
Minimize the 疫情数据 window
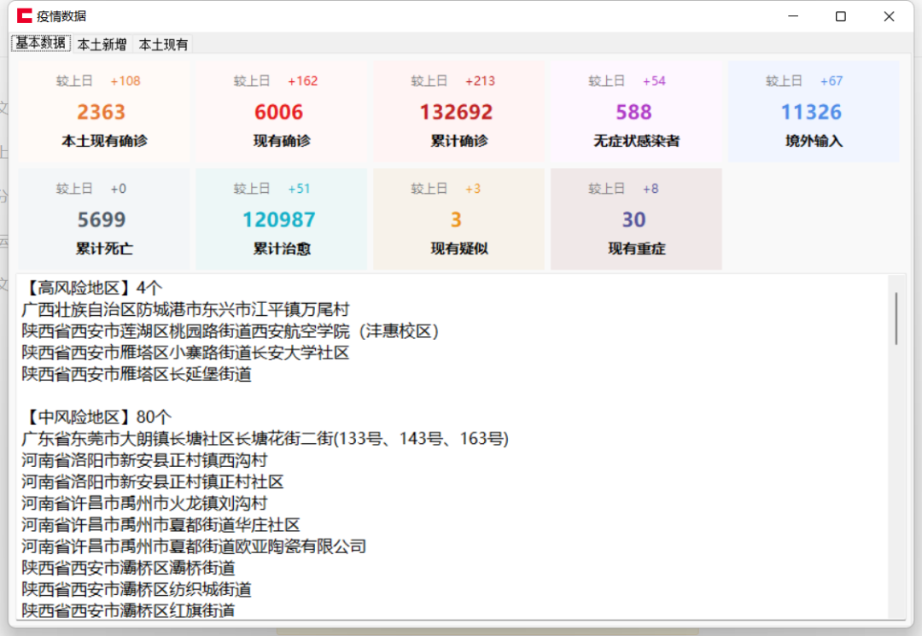pyautogui.click(x=793, y=16)
